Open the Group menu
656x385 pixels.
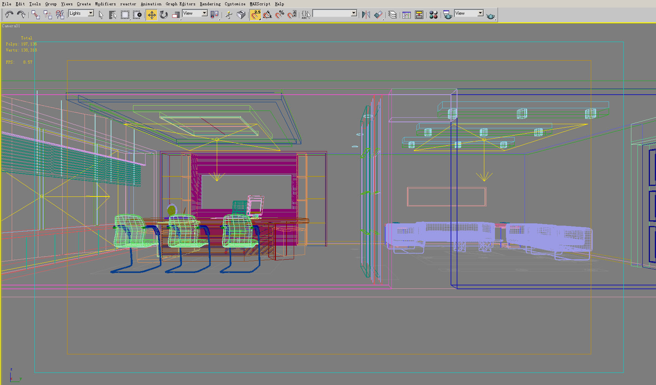pyautogui.click(x=51, y=4)
